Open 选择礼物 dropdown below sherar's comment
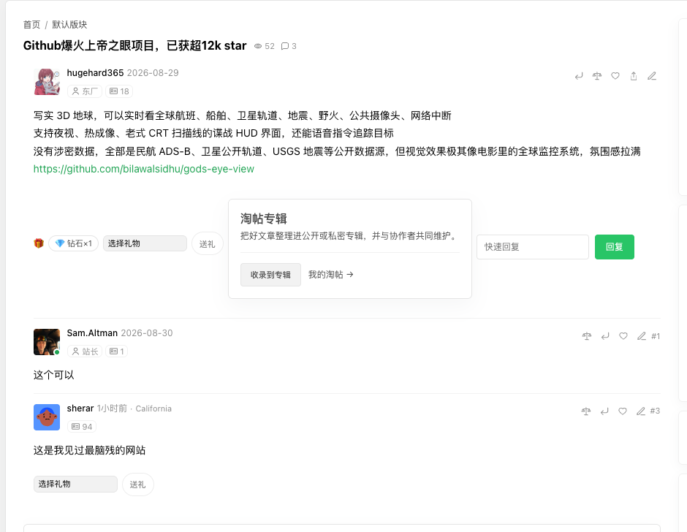This screenshot has height=532, width=687. coord(75,484)
